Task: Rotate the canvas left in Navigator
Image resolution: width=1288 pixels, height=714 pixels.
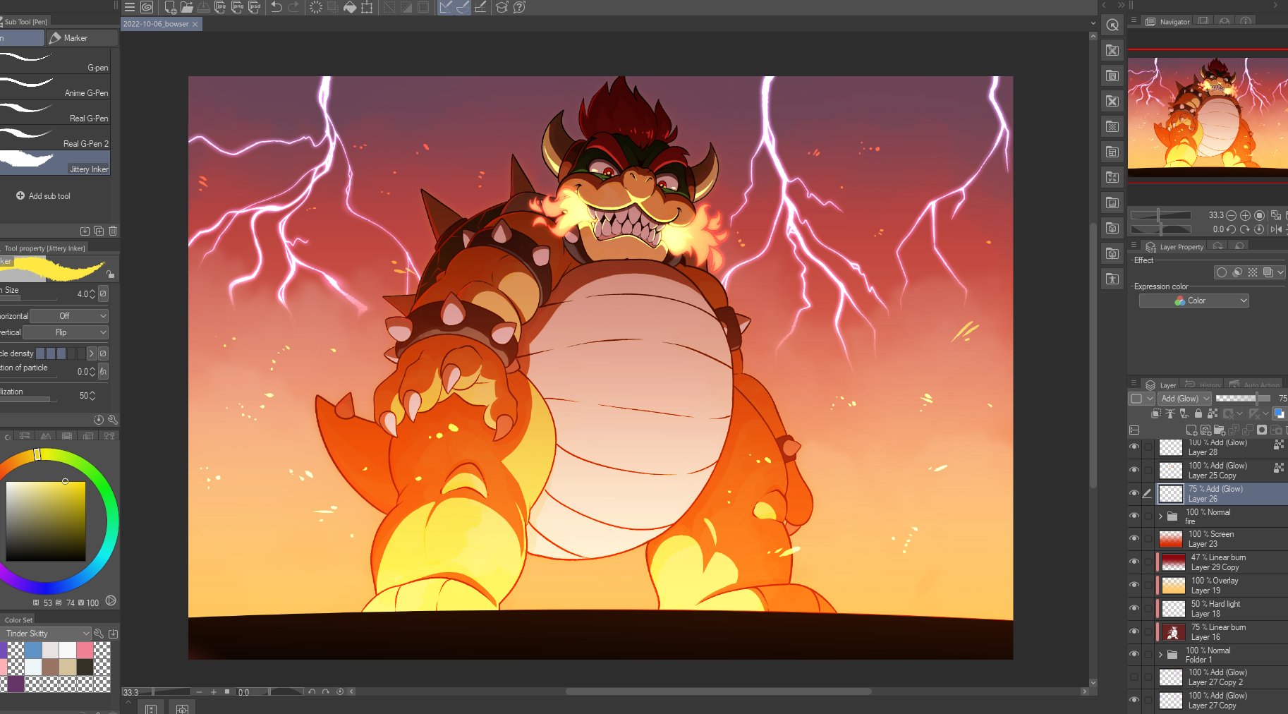Action: 1231,229
